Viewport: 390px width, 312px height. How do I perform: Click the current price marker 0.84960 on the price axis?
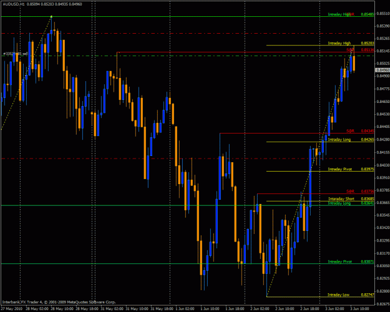coord(383,71)
